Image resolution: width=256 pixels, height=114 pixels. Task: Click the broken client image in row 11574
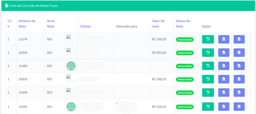pos(68,37)
